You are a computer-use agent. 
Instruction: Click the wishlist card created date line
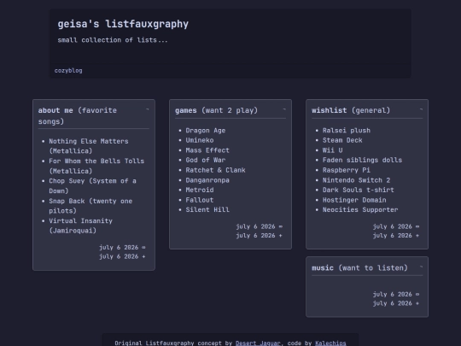point(396,236)
